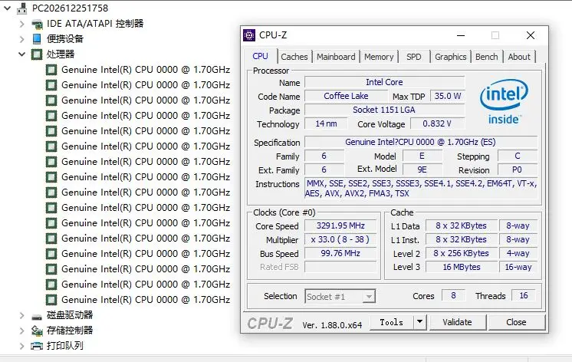Image resolution: width=572 pixels, height=362 pixels.
Task: Click the Level 3 16-way value
Action: click(x=518, y=267)
